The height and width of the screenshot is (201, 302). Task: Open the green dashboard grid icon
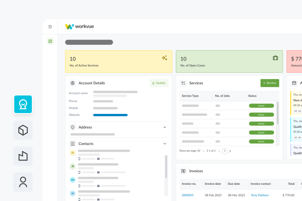[x=50, y=41]
